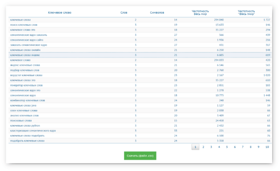280x171 pixels.
Task: Select the row 'кластеризация семантического ядра'
Action: point(140,130)
